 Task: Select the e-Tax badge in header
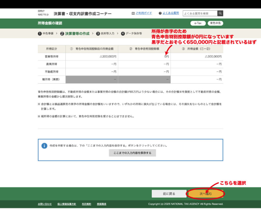(x=198, y=23)
